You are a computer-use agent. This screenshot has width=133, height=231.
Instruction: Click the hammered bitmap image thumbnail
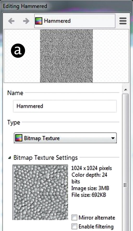point(40,192)
